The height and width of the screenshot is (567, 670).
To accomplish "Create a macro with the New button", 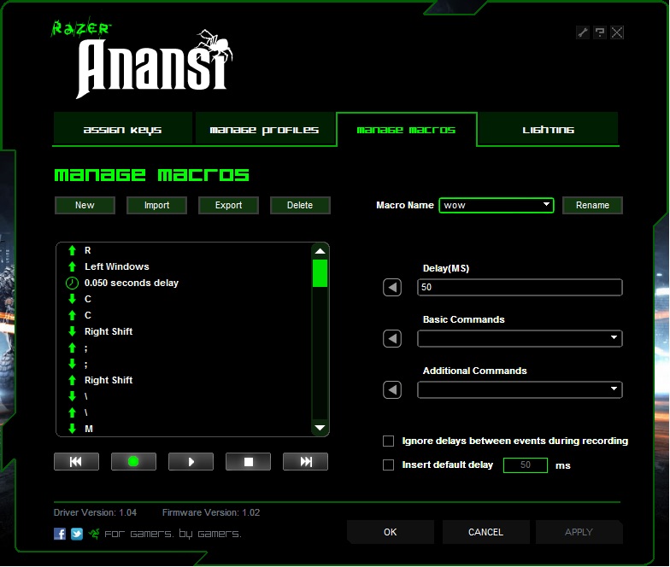I will 85,205.
